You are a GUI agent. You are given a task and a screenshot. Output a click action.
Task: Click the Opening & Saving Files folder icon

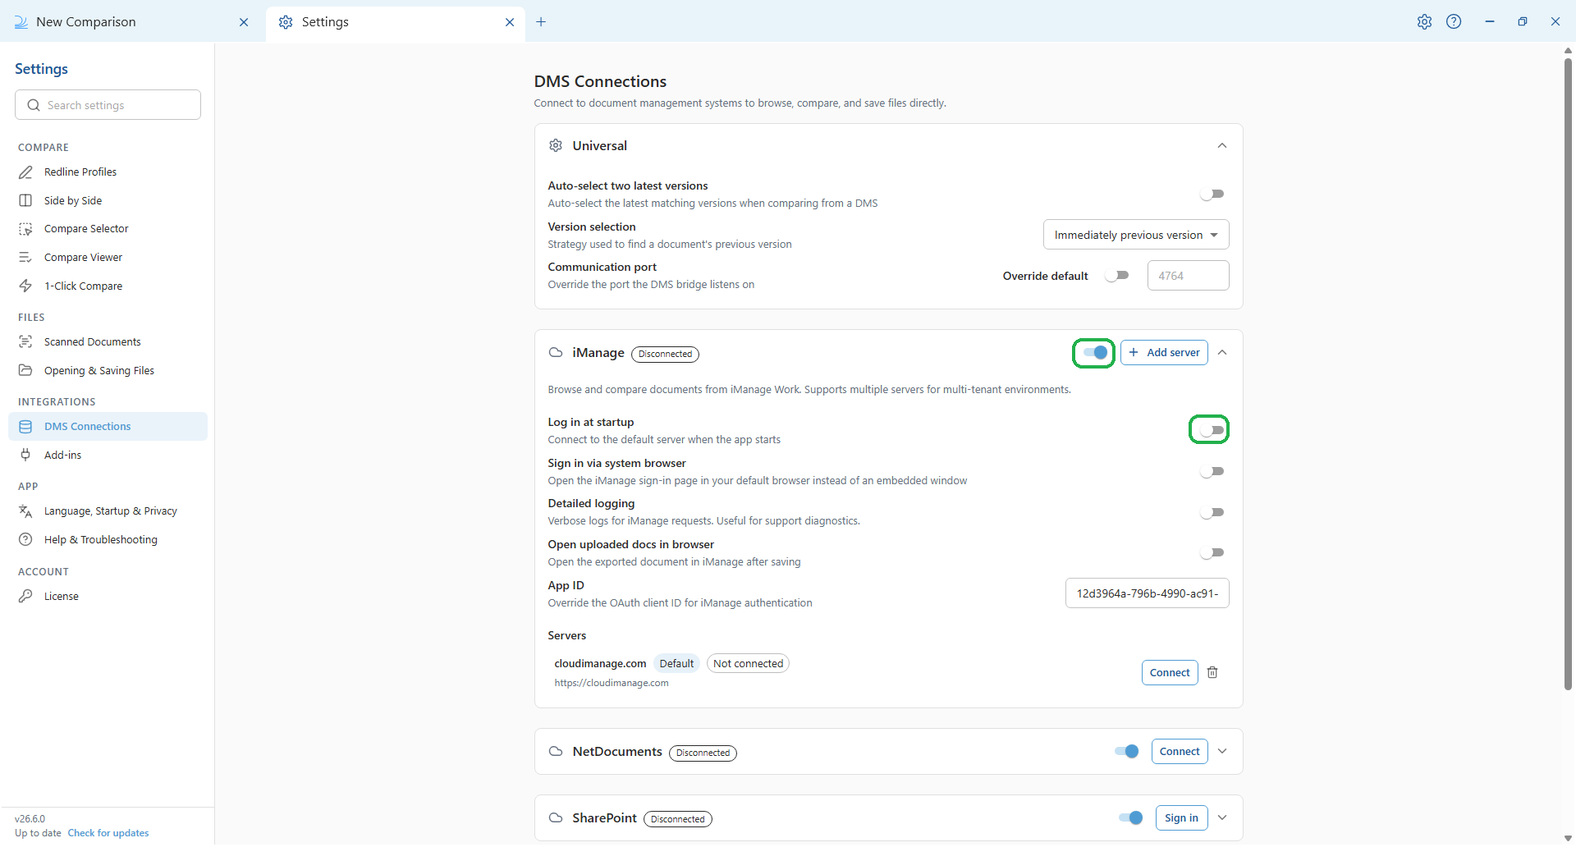tap(25, 371)
